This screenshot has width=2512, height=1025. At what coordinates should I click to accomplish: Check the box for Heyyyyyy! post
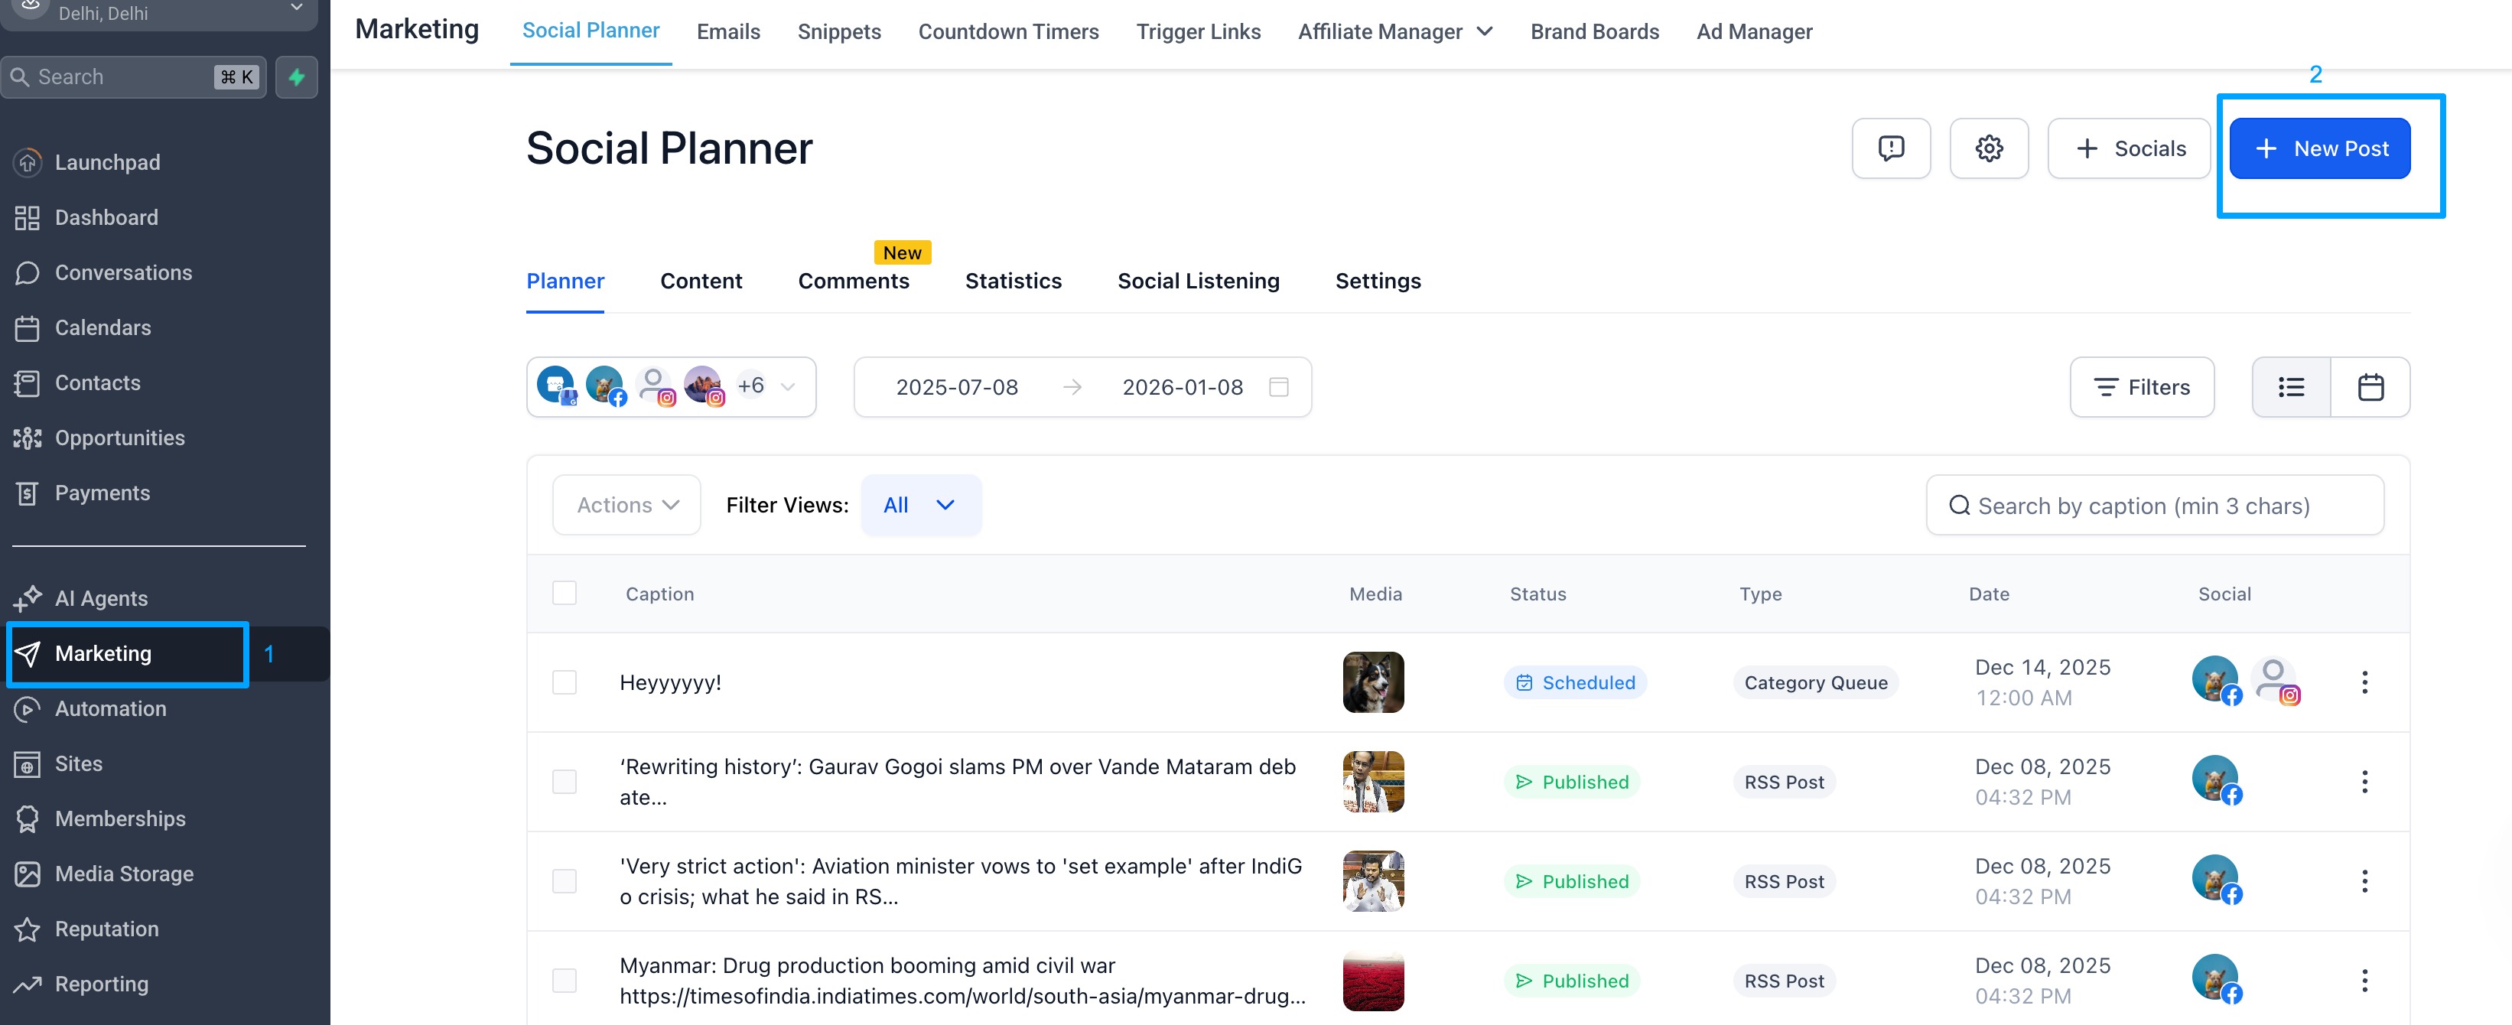(565, 682)
